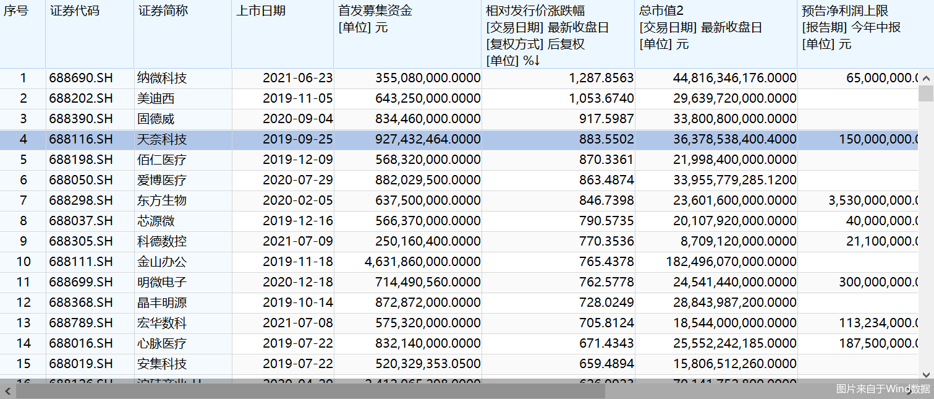Click the horizontal scrollbar thumb
This screenshot has height=399, width=934.
pos(310,390)
